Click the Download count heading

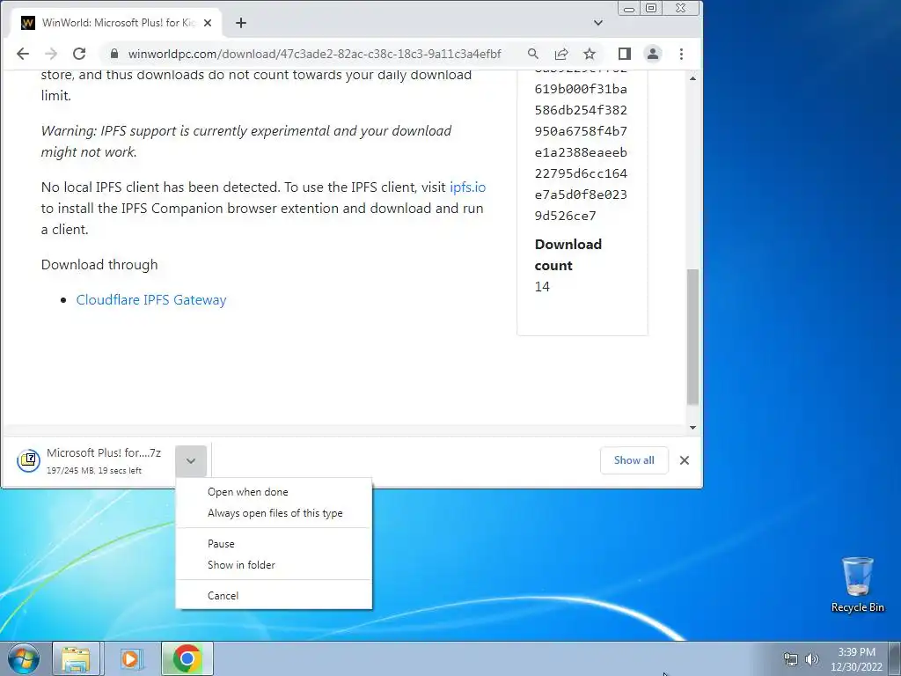point(568,254)
